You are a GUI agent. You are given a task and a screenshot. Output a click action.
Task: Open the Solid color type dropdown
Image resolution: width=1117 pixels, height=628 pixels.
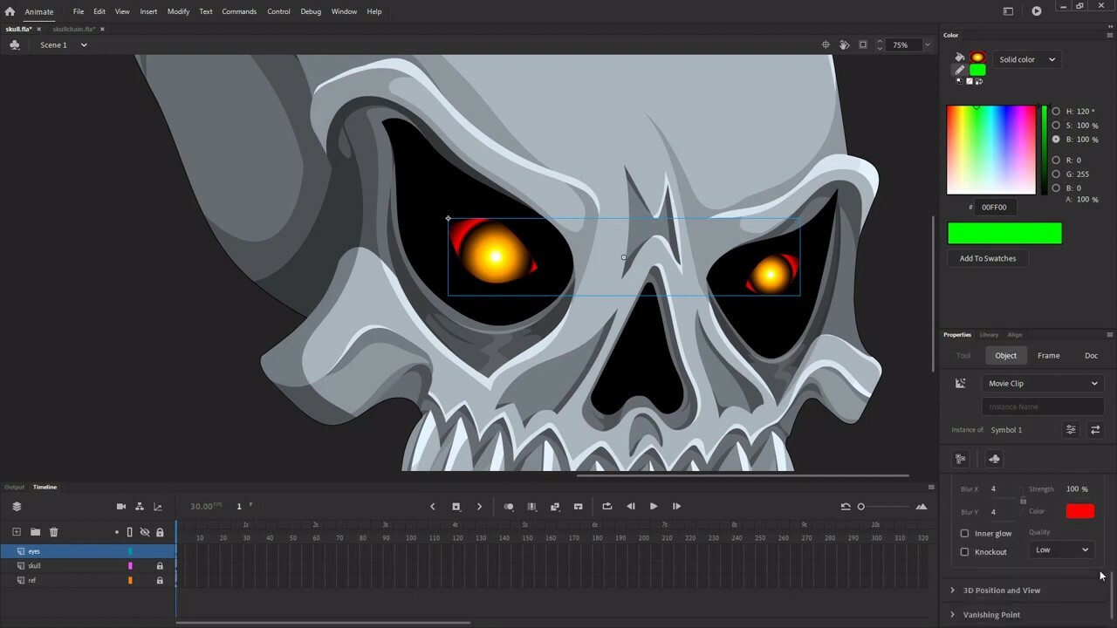[1027, 59]
